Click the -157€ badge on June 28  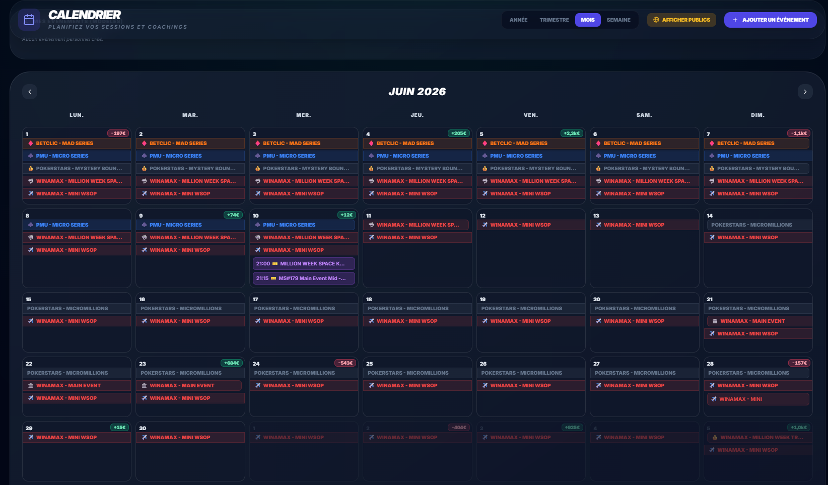click(799, 363)
